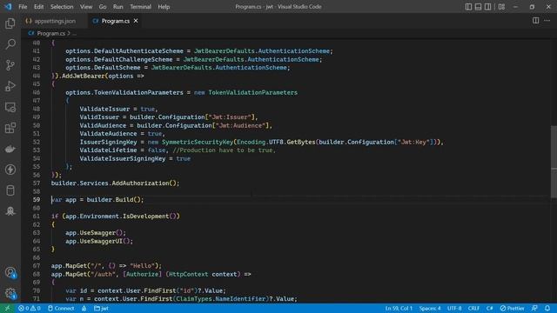Click "IssuerSigningKey" in code
The width and height of the screenshot is (557, 313).
pyautogui.click(x=108, y=142)
